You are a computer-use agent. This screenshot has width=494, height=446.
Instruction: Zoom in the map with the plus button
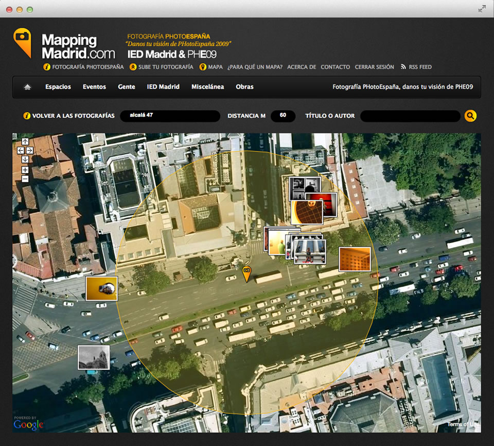pyautogui.click(x=25, y=170)
